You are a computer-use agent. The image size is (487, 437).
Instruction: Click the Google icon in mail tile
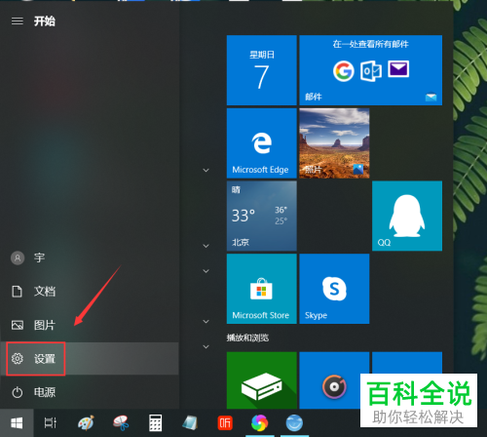(343, 71)
